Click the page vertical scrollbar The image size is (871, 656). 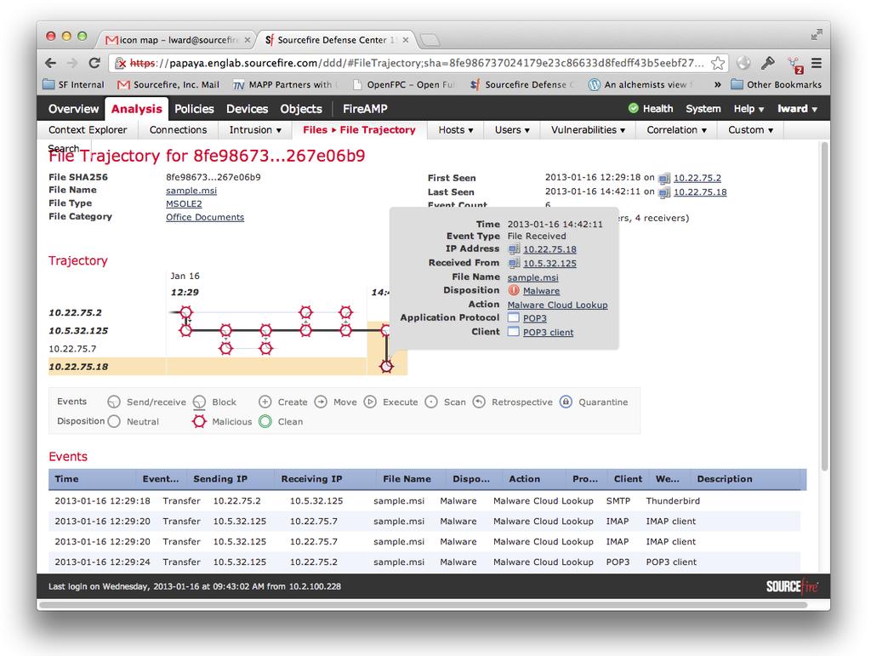point(824,306)
